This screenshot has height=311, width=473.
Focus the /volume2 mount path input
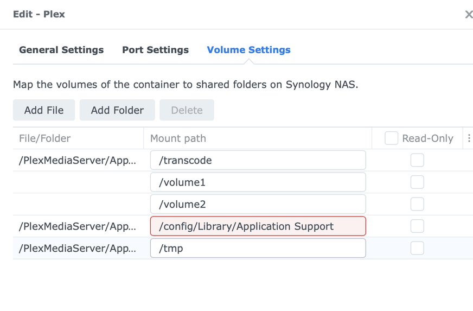pyautogui.click(x=258, y=204)
